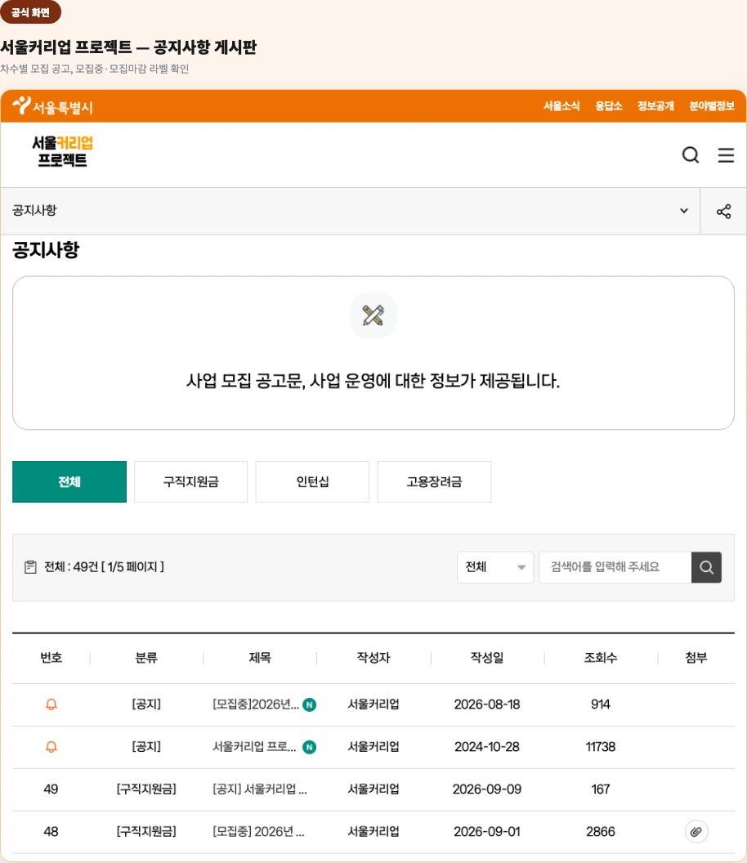Open post 48 titled [모집중] 2026년 ...

[259, 831]
